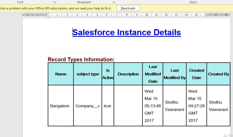The image size is (233, 137).
Task: Click the Reactivate button
Action: point(128,8)
